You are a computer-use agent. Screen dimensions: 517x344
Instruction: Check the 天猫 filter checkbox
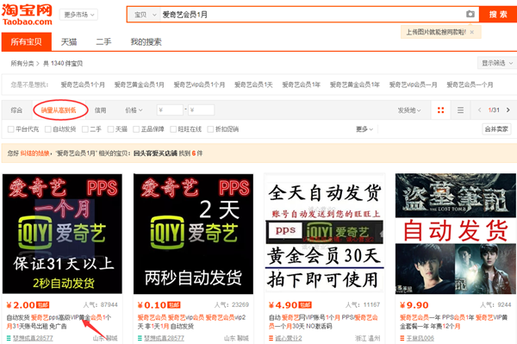coord(111,129)
